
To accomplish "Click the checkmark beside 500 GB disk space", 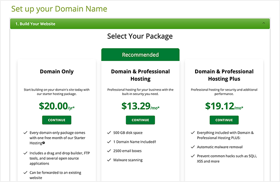I will pos(109,132).
